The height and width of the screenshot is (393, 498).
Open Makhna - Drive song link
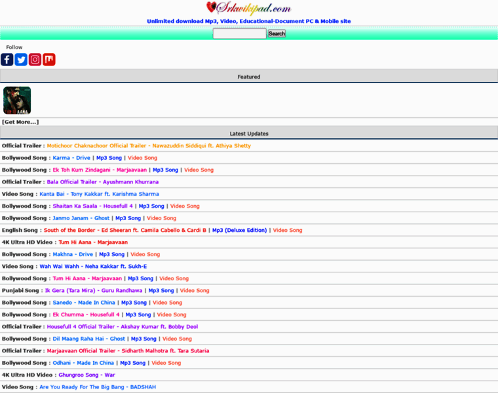pos(73,254)
